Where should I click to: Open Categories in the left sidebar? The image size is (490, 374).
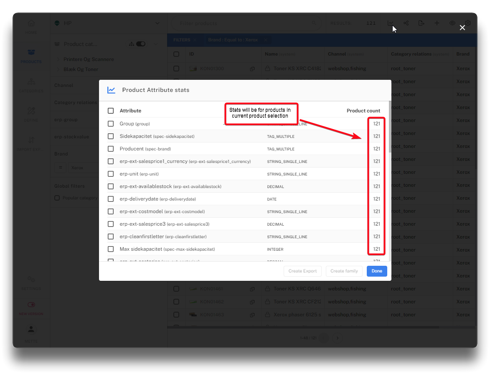pos(31,85)
